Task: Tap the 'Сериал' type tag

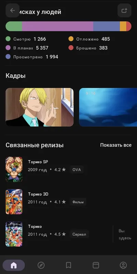Action: [x=79, y=234]
